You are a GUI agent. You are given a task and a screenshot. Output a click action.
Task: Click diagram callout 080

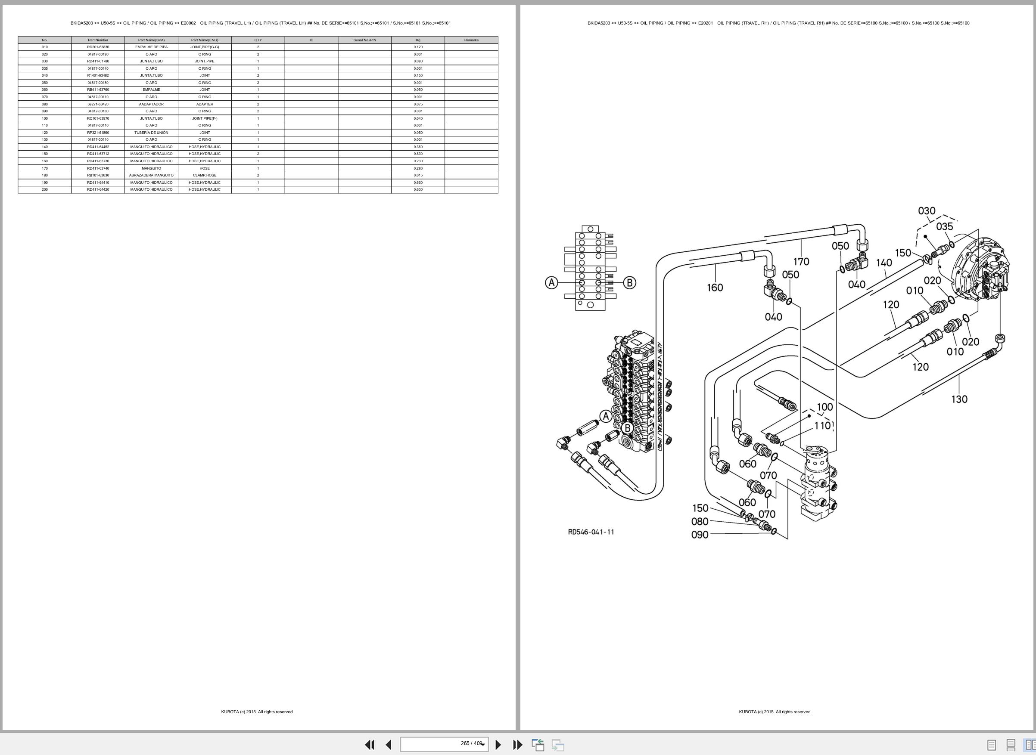tap(700, 521)
